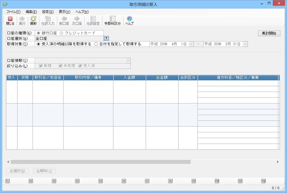Click the horizontal scrollbar right arrow
Viewport: 287px width, 193px height.
[x=277, y=162]
